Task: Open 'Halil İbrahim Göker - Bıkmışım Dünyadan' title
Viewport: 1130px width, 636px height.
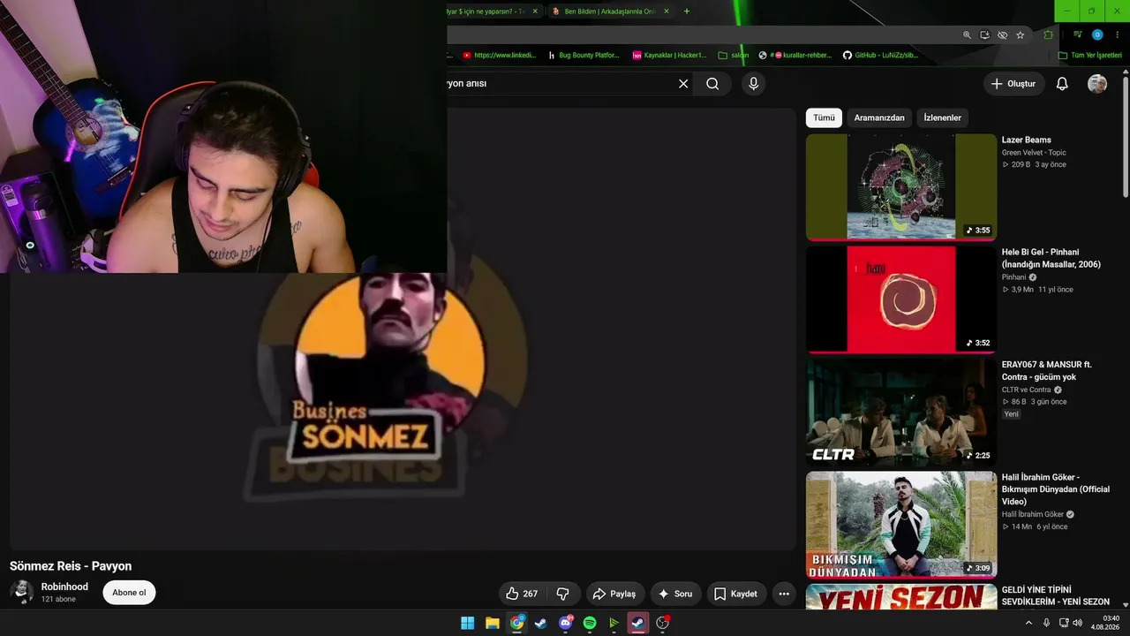Action: click(x=1056, y=489)
